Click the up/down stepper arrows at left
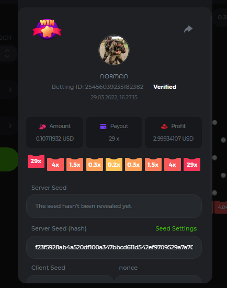This screenshot has width=227, height=288. (7, 53)
